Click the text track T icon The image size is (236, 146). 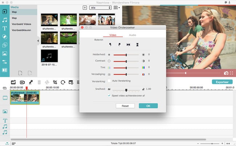(x=5, y=121)
